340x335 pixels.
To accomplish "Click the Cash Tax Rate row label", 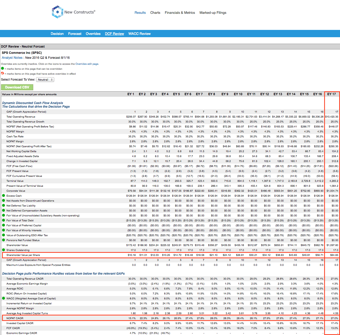I will (15, 137).
